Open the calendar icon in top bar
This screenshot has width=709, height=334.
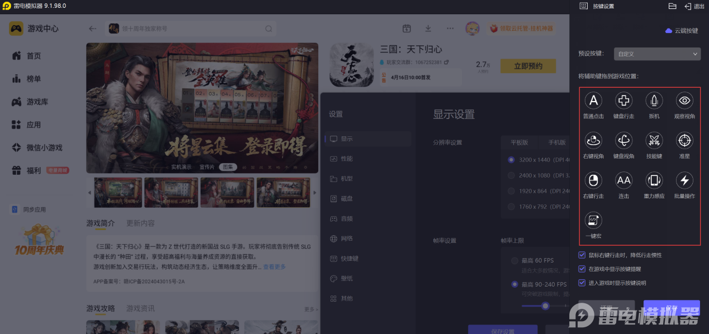click(x=407, y=28)
